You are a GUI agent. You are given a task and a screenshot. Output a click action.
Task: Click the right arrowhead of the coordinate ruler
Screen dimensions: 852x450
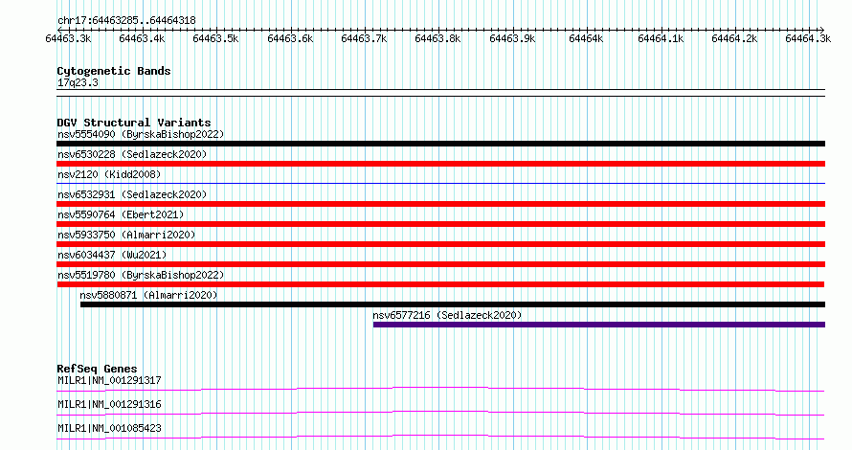tap(822, 30)
